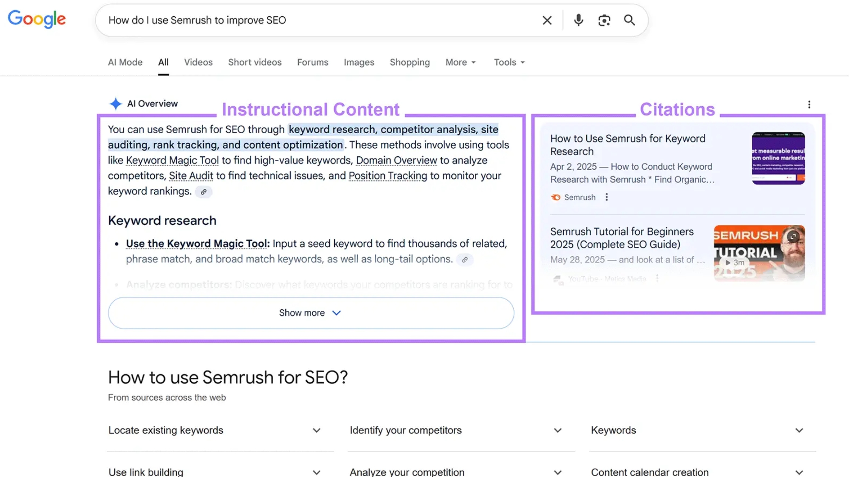This screenshot has width=849, height=477.
Task: Open the three-dot menu atop the AI Overview
Action: coord(809,104)
